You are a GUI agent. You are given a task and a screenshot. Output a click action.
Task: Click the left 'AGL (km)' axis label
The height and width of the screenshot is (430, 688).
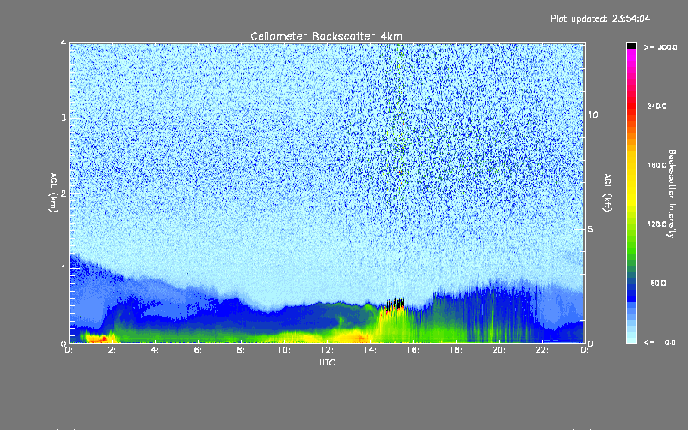point(53,193)
